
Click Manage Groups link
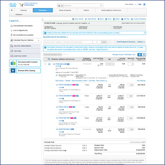(x=118, y=55)
